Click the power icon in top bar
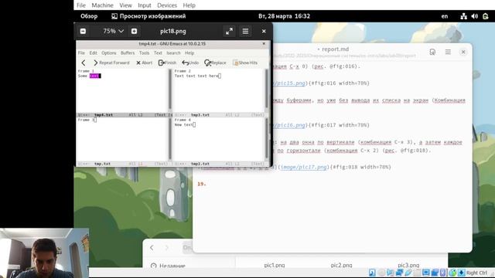This screenshot has height=278, width=495. click(x=486, y=16)
